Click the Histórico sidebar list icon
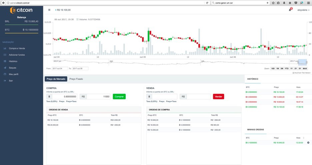Viewport: 312px width, 165px height. click(5, 61)
